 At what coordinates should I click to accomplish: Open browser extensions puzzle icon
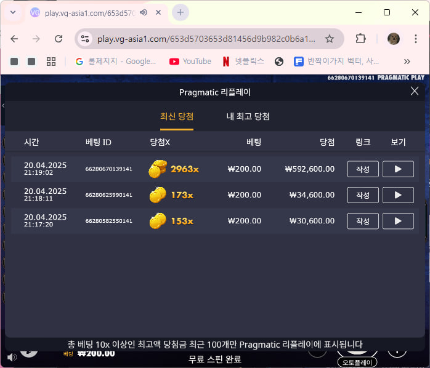pos(360,39)
